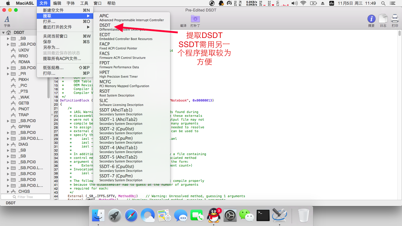402x226 pixels.
Task: Select MCFG in the extract submenu
Action: point(132,84)
